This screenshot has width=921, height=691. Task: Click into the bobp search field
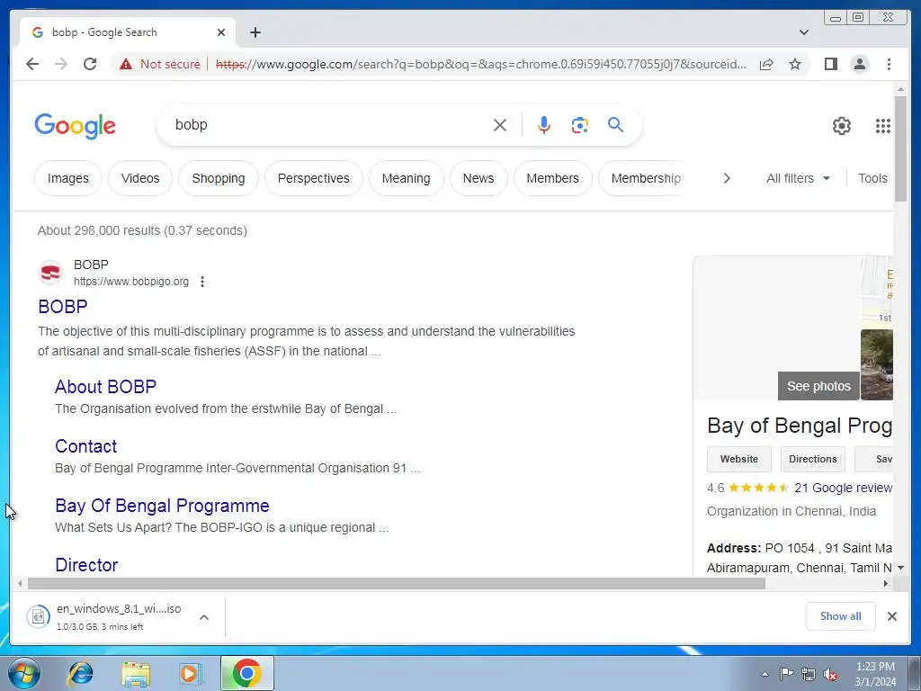[x=329, y=125]
